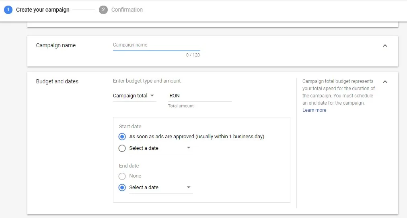The width and height of the screenshot is (407, 218).
Task: Go to "Create your campaign" step
Action: pyautogui.click(x=43, y=10)
